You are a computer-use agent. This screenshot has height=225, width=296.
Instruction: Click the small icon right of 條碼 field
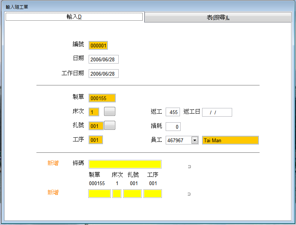tap(189, 167)
